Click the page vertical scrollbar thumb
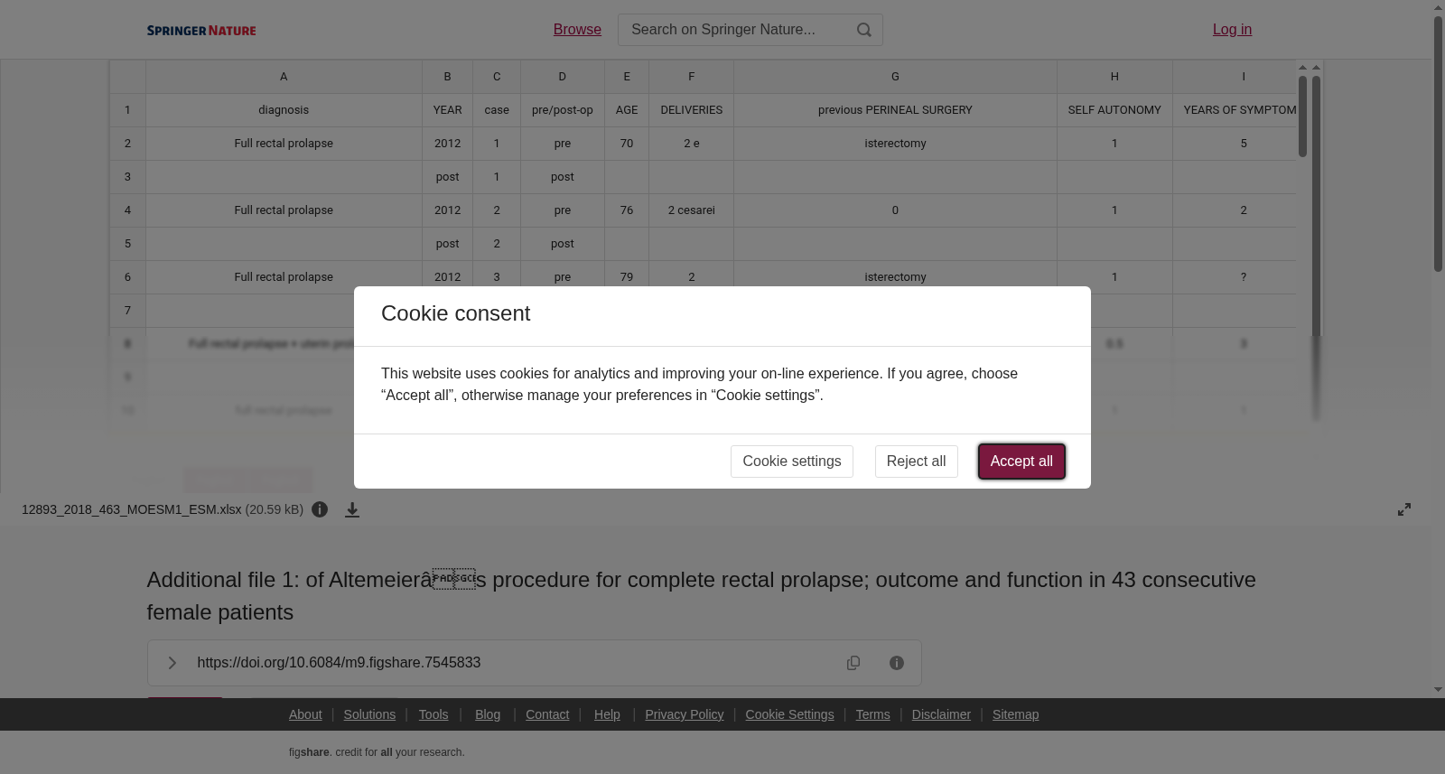 coord(1438,143)
